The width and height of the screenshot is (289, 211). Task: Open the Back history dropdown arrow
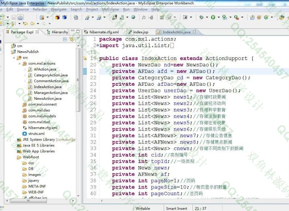pos(38,23)
